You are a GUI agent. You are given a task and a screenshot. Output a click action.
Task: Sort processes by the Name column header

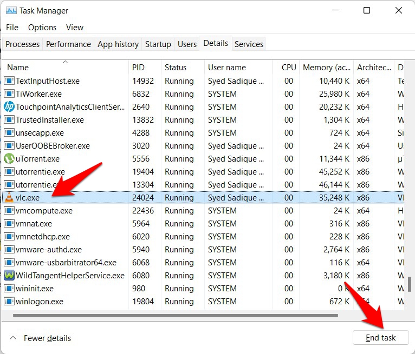[x=65, y=68]
